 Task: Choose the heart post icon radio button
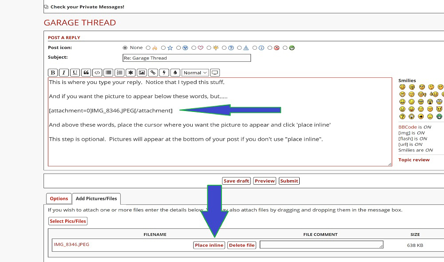[x=194, y=48]
